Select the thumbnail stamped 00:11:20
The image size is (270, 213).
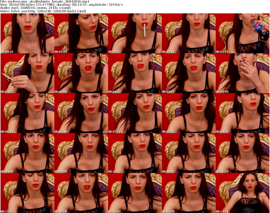point(243,153)
